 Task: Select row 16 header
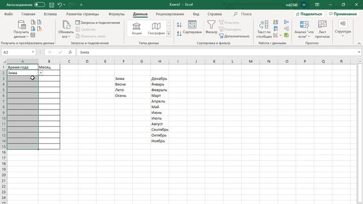coord(4,152)
